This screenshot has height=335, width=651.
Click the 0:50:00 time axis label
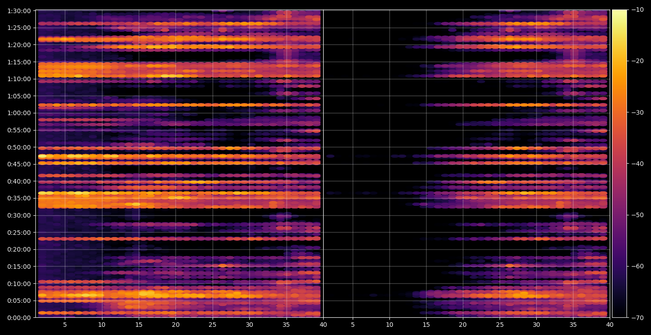[x=19, y=147]
